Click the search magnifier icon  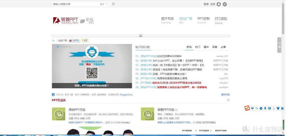click(x=107, y=4)
